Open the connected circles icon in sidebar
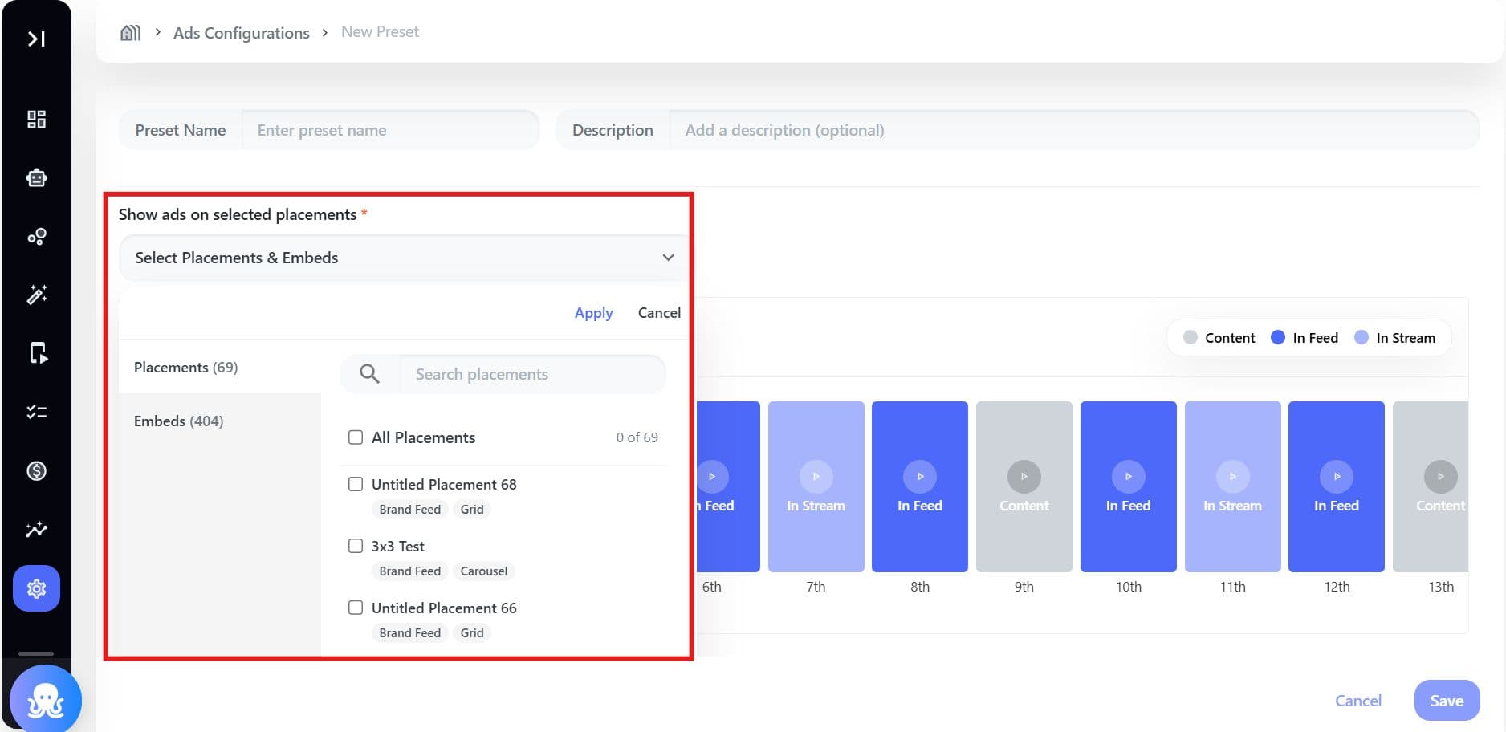Image resolution: width=1506 pixels, height=732 pixels. click(36, 237)
